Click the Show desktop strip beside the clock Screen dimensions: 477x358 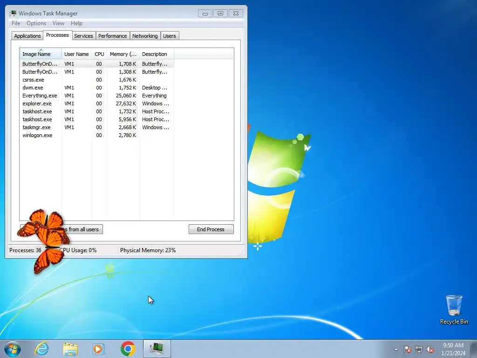pyautogui.click(x=474, y=349)
